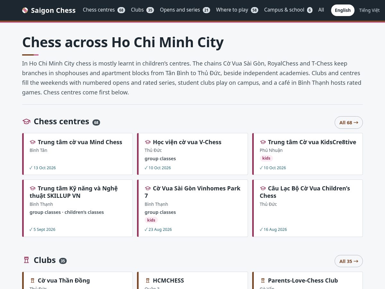Go to Opens and series section
385x289 pixels.
[185, 10]
